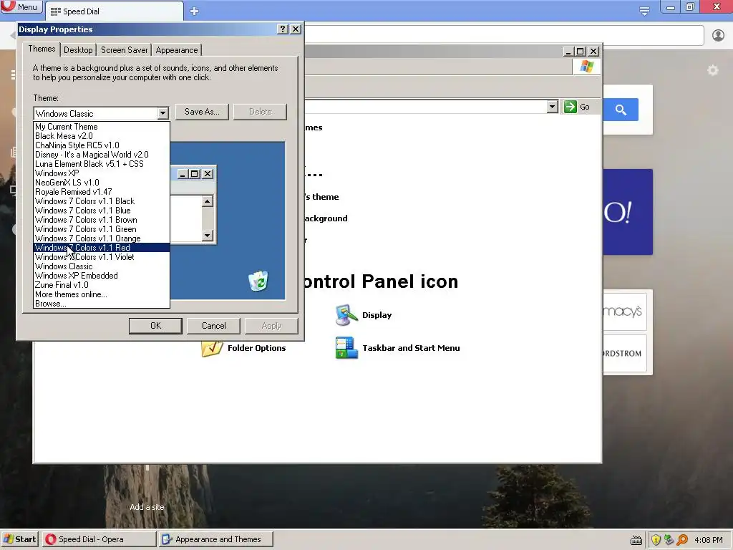
Task: Click the Windows flag logo in Control Panel
Action: pyautogui.click(x=587, y=67)
